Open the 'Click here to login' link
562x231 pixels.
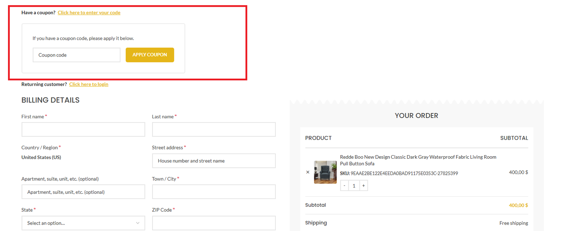tap(89, 84)
